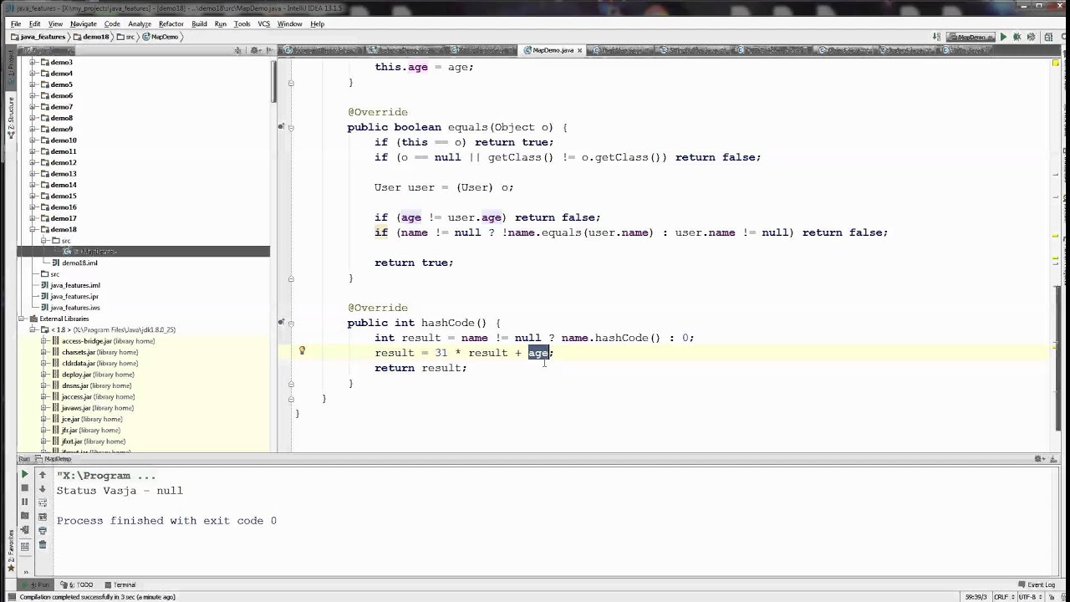Image resolution: width=1070 pixels, height=602 pixels.
Task: Run MapDemo from the main toolbar
Action: click(x=1003, y=37)
